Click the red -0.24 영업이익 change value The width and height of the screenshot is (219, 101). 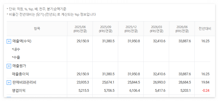coord(206,91)
